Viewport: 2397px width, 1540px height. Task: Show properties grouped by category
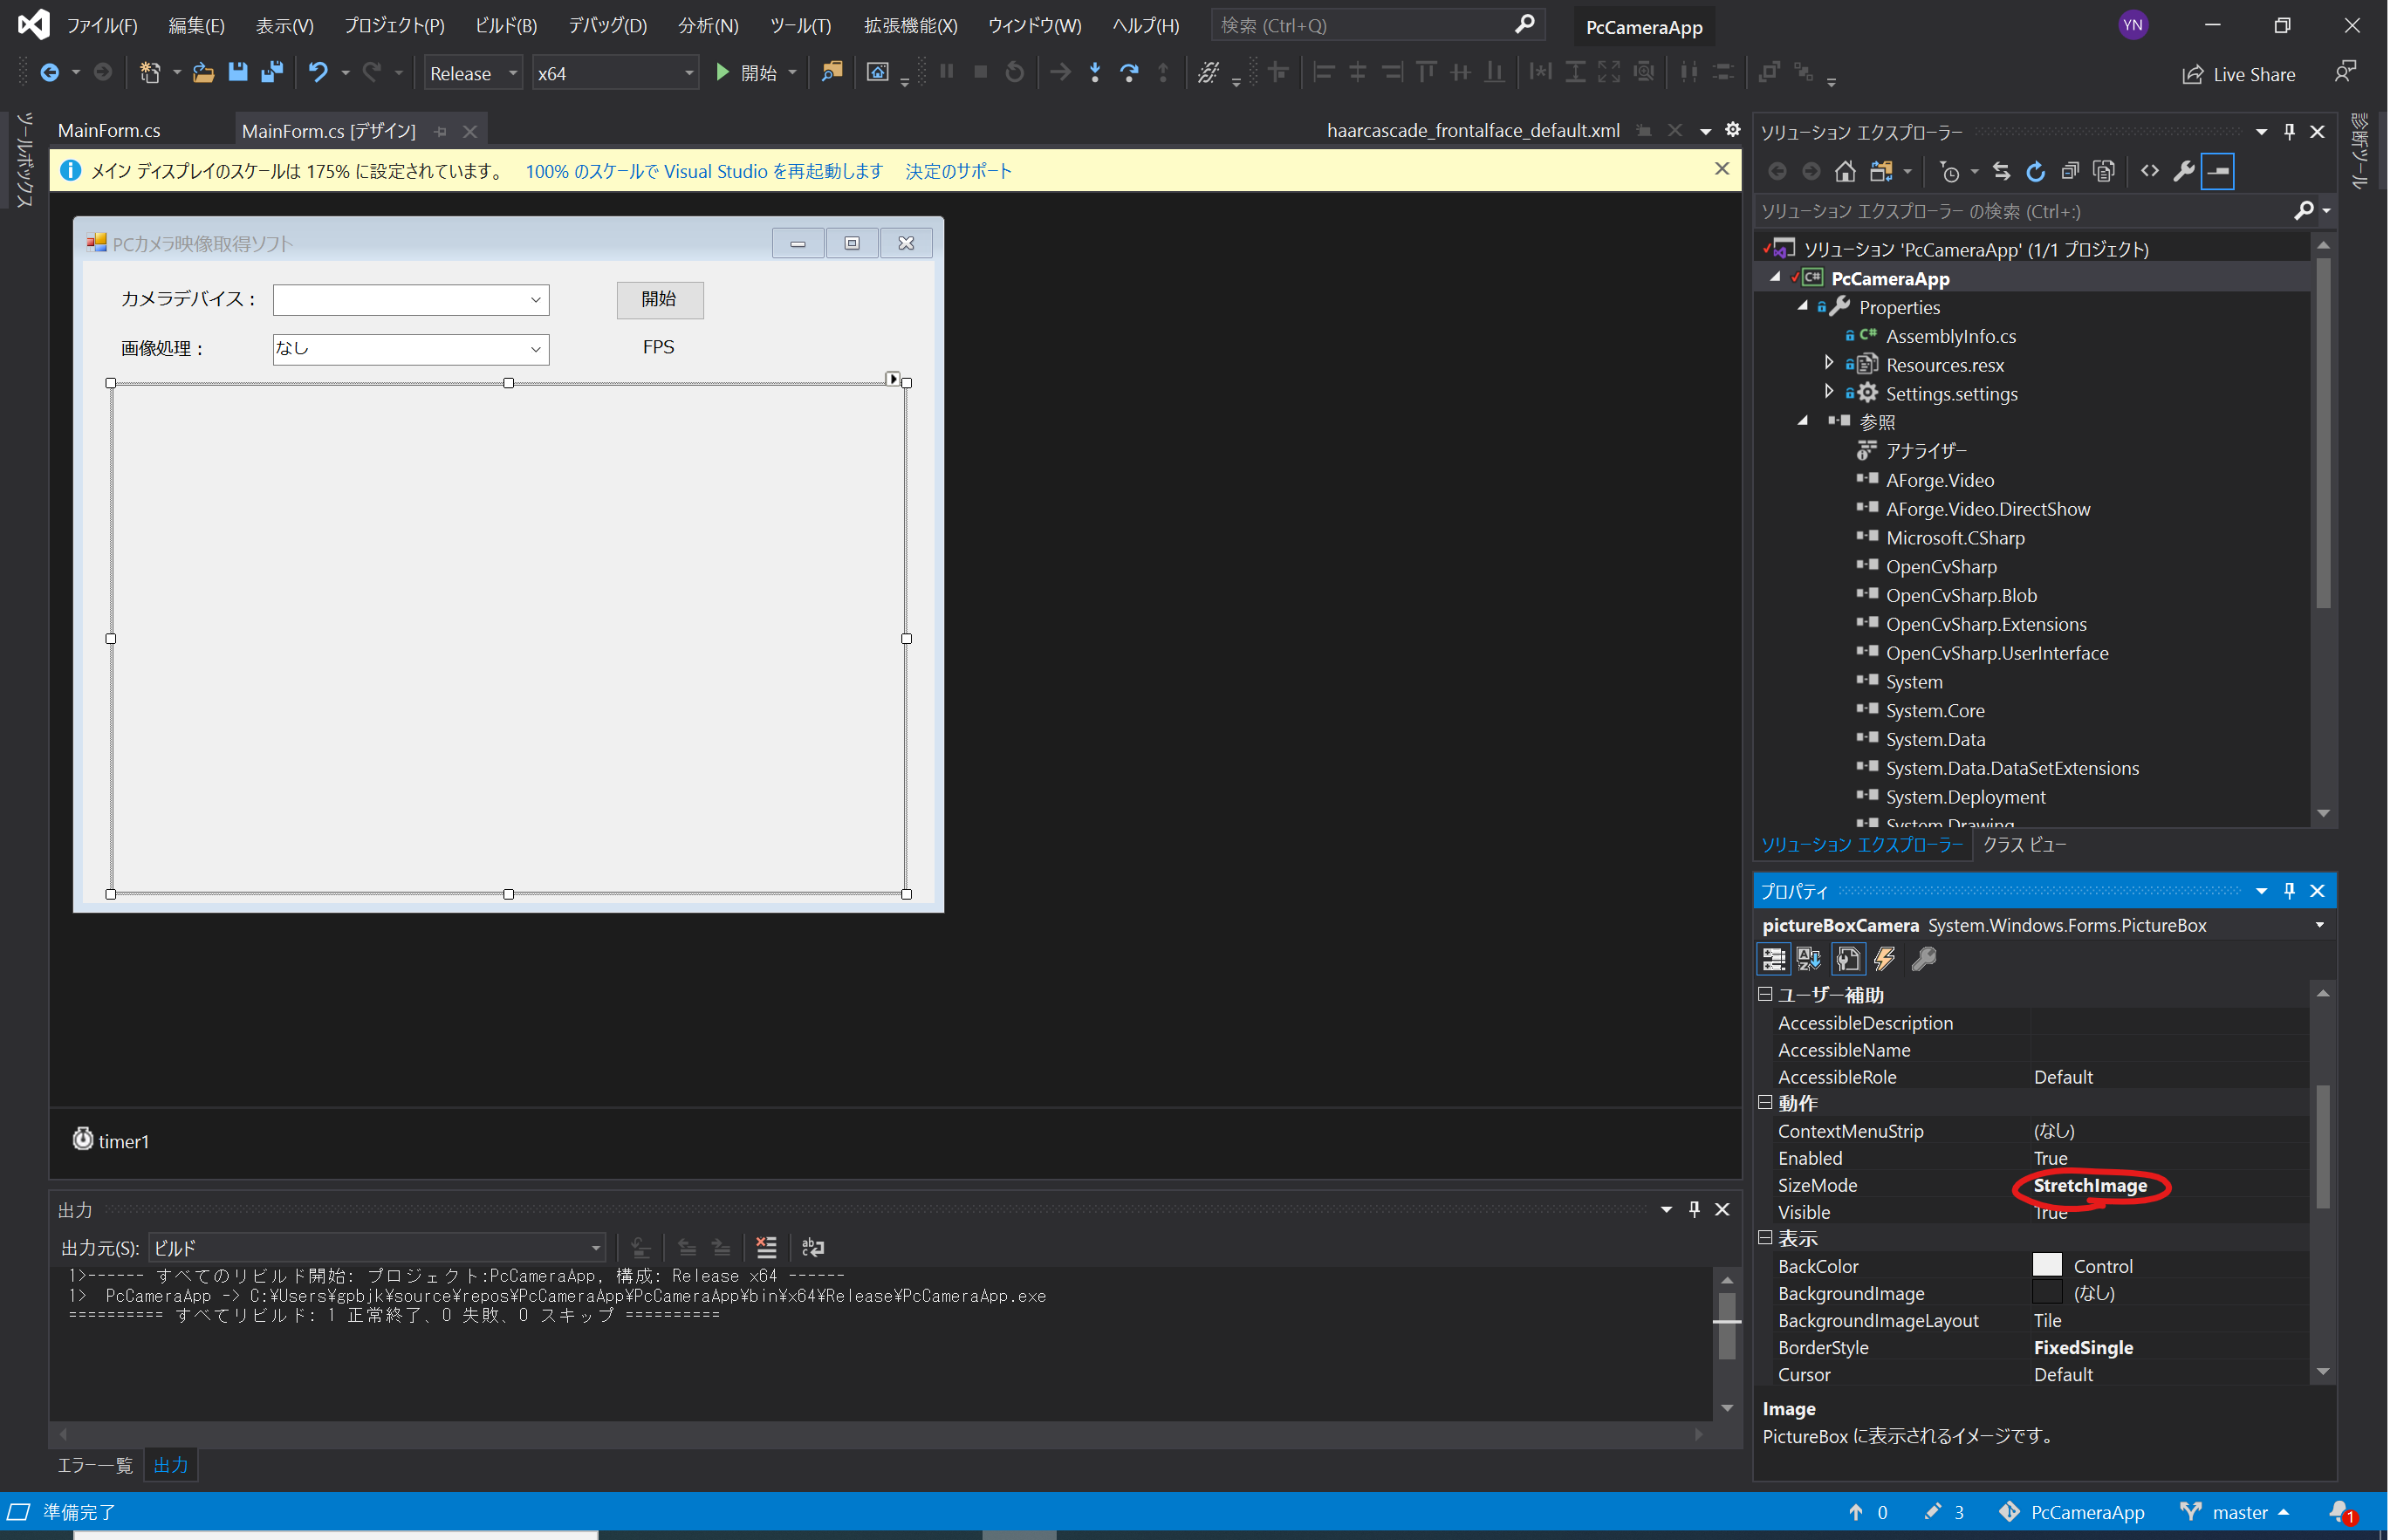coord(1775,960)
